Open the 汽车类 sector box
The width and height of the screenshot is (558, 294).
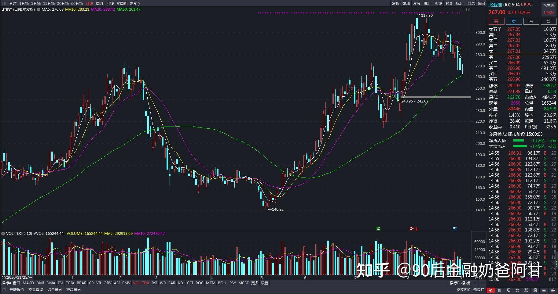pos(549,9)
